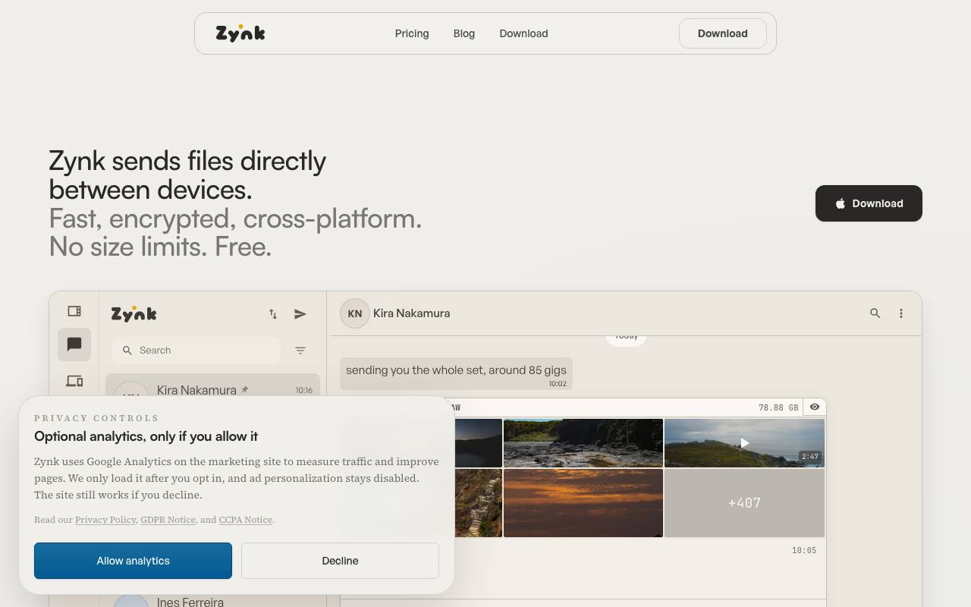This screenshot has height=607, width=971.
Task: Click Kira Nakamura name in chat header
Action: point(411,313)
